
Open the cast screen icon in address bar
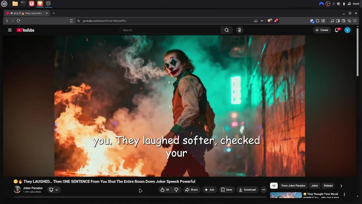point(256,21)
